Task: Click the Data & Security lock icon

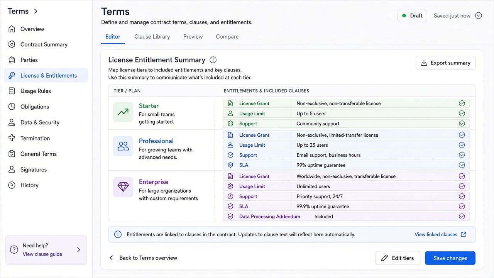Action: pyautogui.click(x=12, y=122)
